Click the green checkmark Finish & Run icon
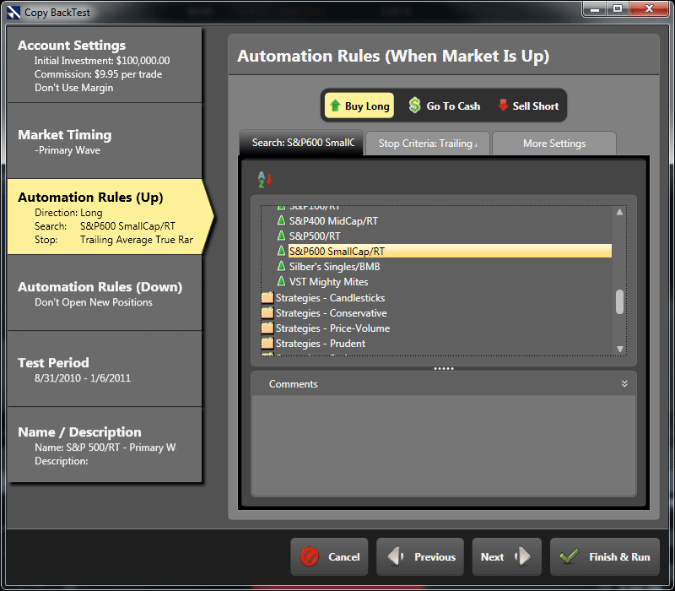This screenshot has height=591, width=675. (569, 557)
